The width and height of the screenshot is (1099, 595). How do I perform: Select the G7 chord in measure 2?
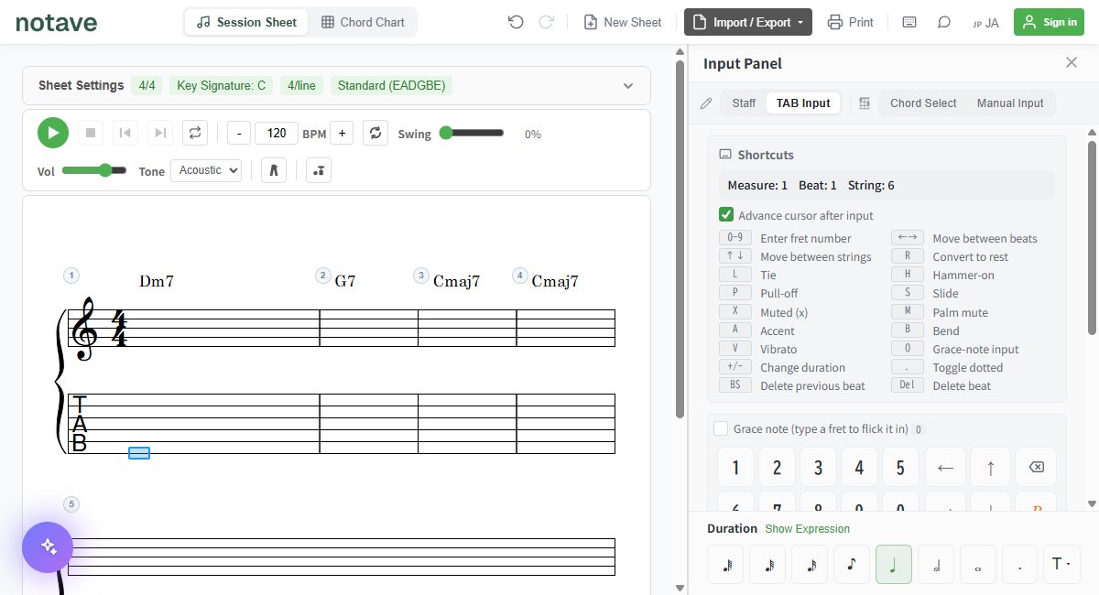(345, 281)
